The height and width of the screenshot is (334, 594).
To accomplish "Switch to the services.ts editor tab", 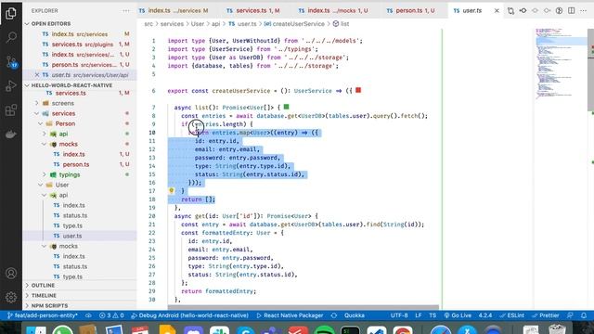I will point(253,10).
